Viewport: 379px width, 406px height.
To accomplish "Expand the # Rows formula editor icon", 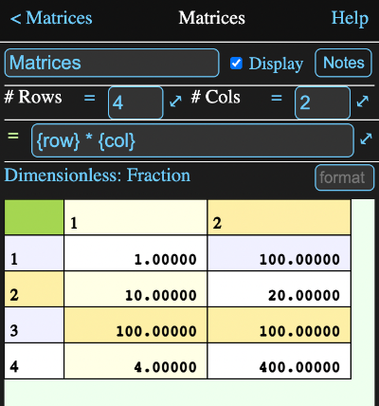I will (175, 101).
